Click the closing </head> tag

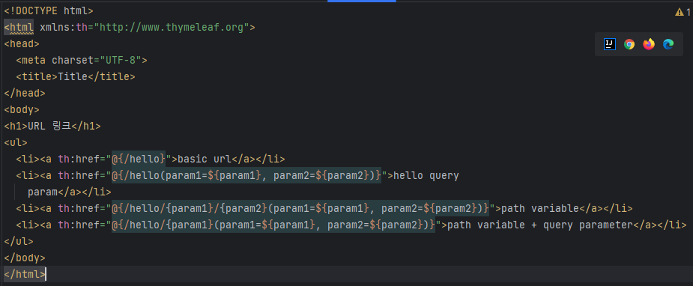tap(25, 93)
